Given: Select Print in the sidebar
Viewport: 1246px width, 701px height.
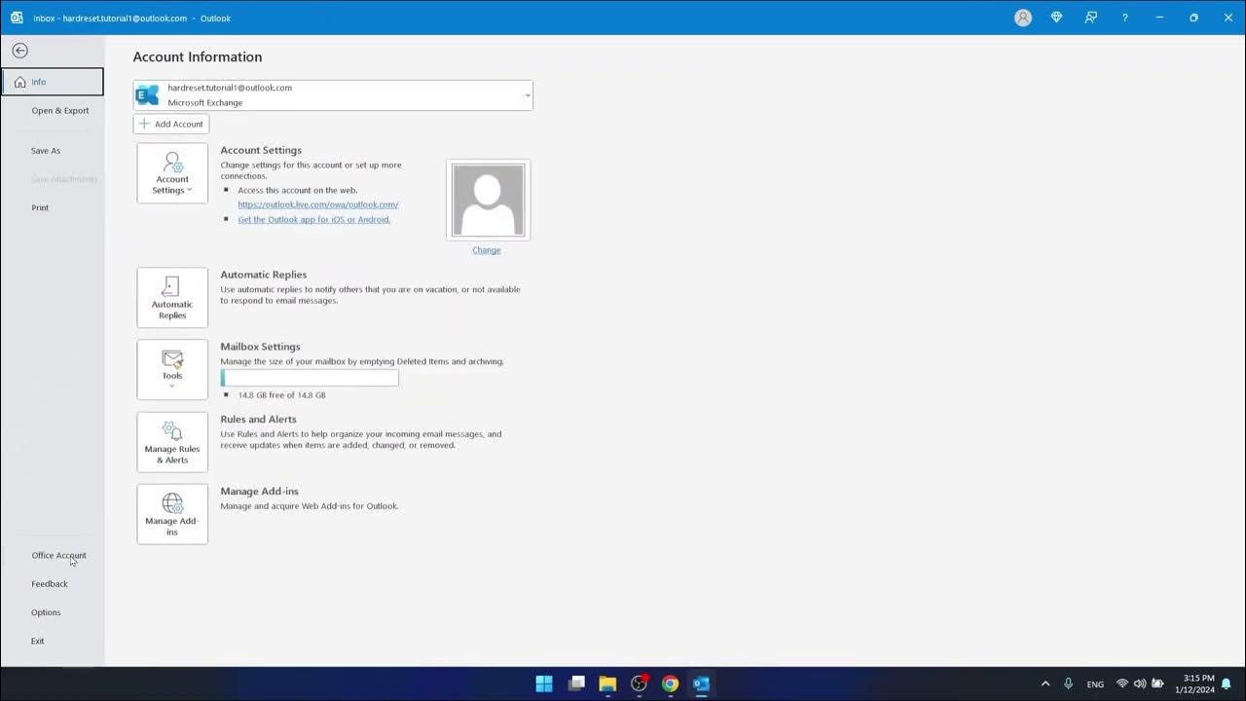Looking at the screenshot, I should [40, 207].
